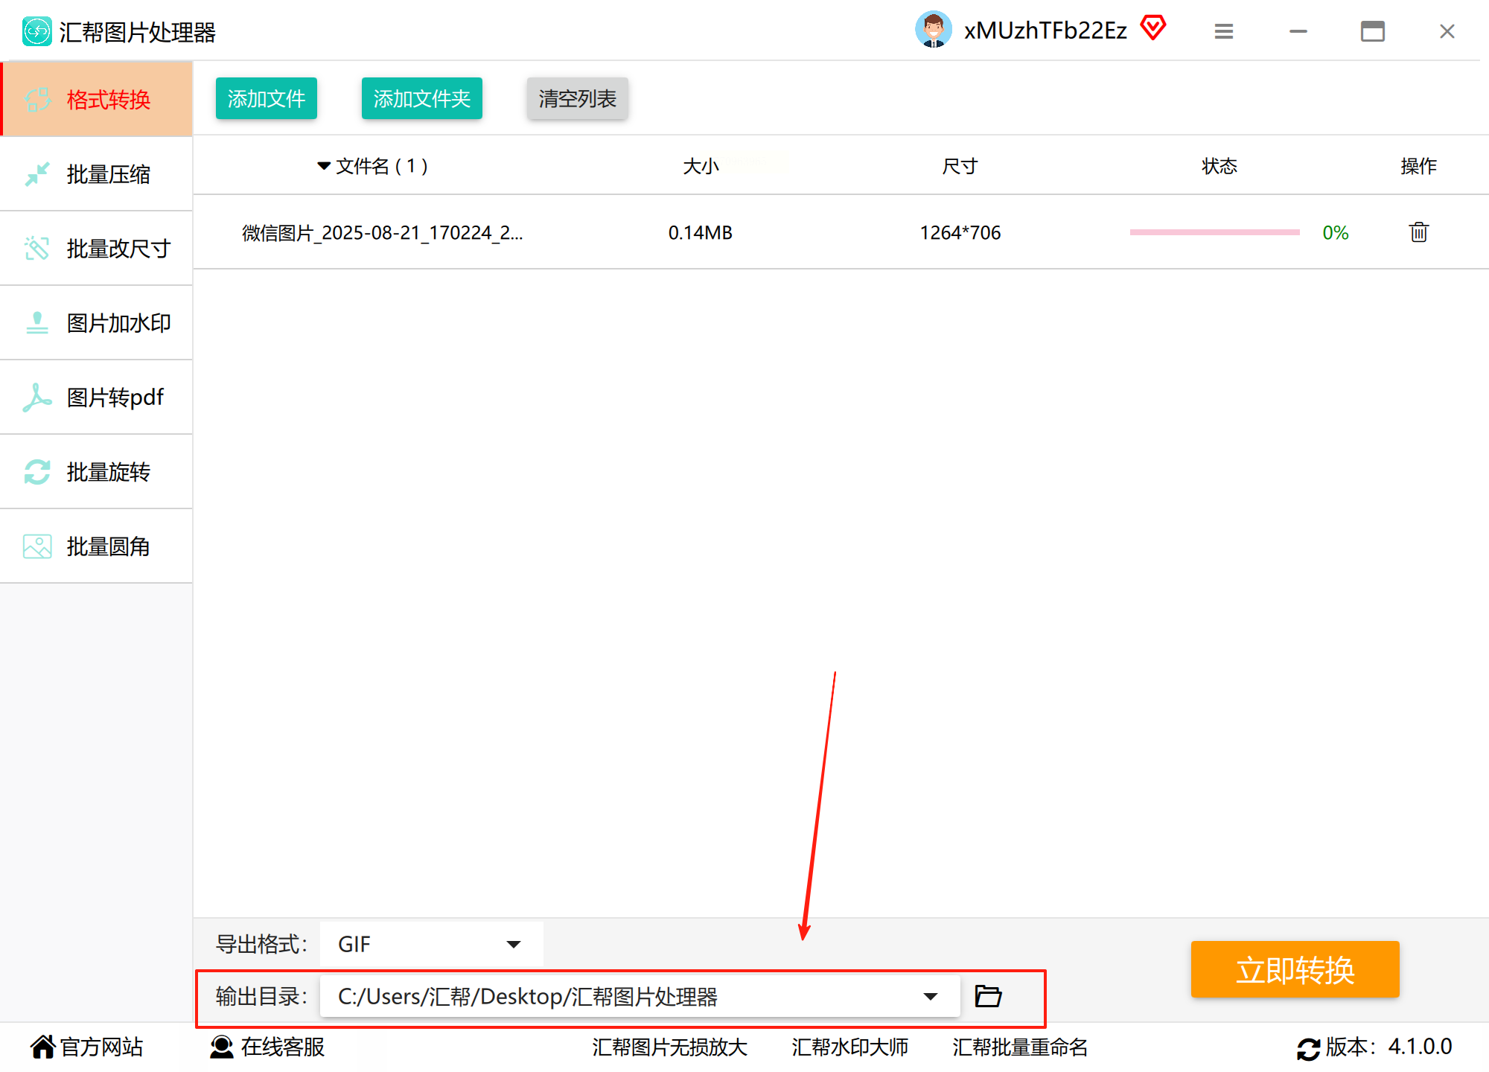Image resolution: width=1489 pixels, height=1072 pixels.
Task: Click the 在线客服 support icon
Action: coord(221,1047)
